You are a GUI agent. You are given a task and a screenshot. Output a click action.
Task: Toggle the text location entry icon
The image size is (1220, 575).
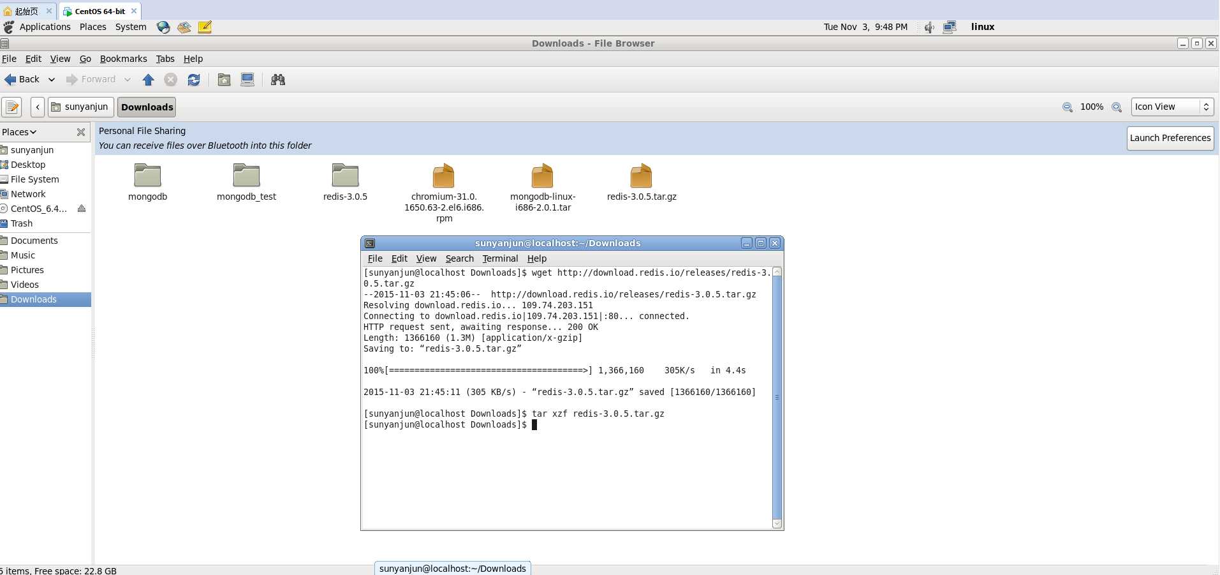[x=12, y=107]
